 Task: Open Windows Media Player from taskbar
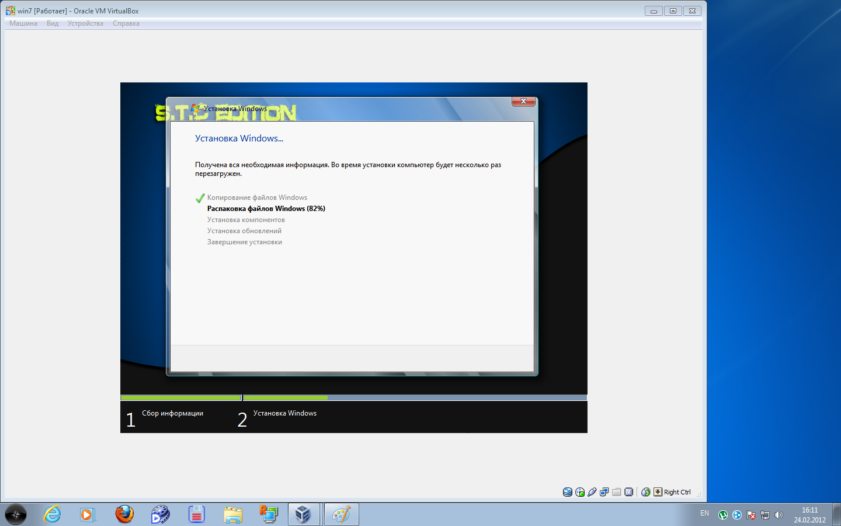click(87, 515)
